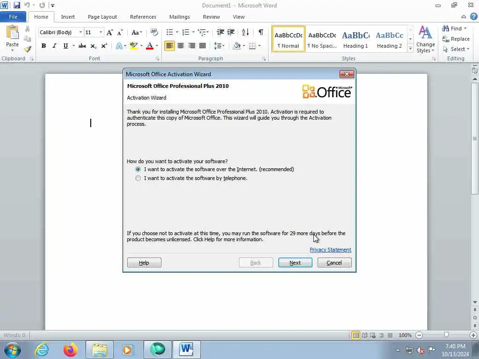Click the clock showing 7:40 PM

[x=455, y=346]
